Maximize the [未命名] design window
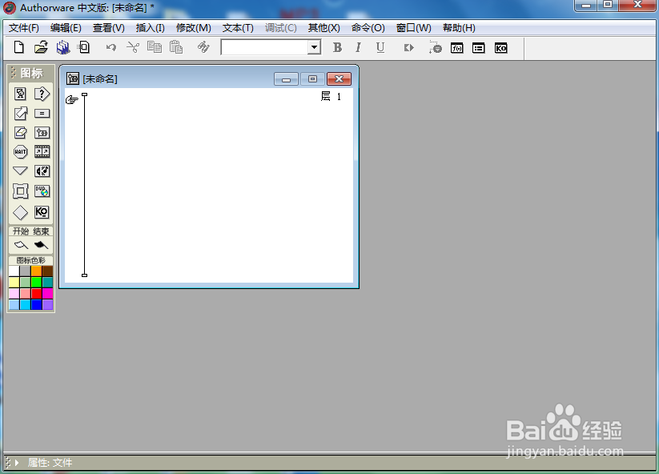Screen dimensions: 659x474 pyautogui.click(x=312, y=78)
